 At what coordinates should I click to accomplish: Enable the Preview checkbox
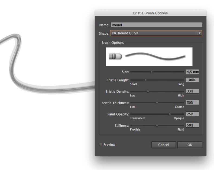101,144
